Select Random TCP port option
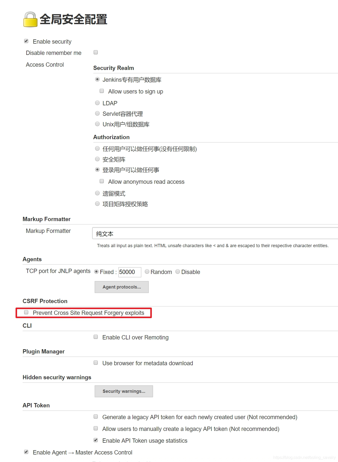This screenshot has height=462, width=338. [x=147, y=272]
